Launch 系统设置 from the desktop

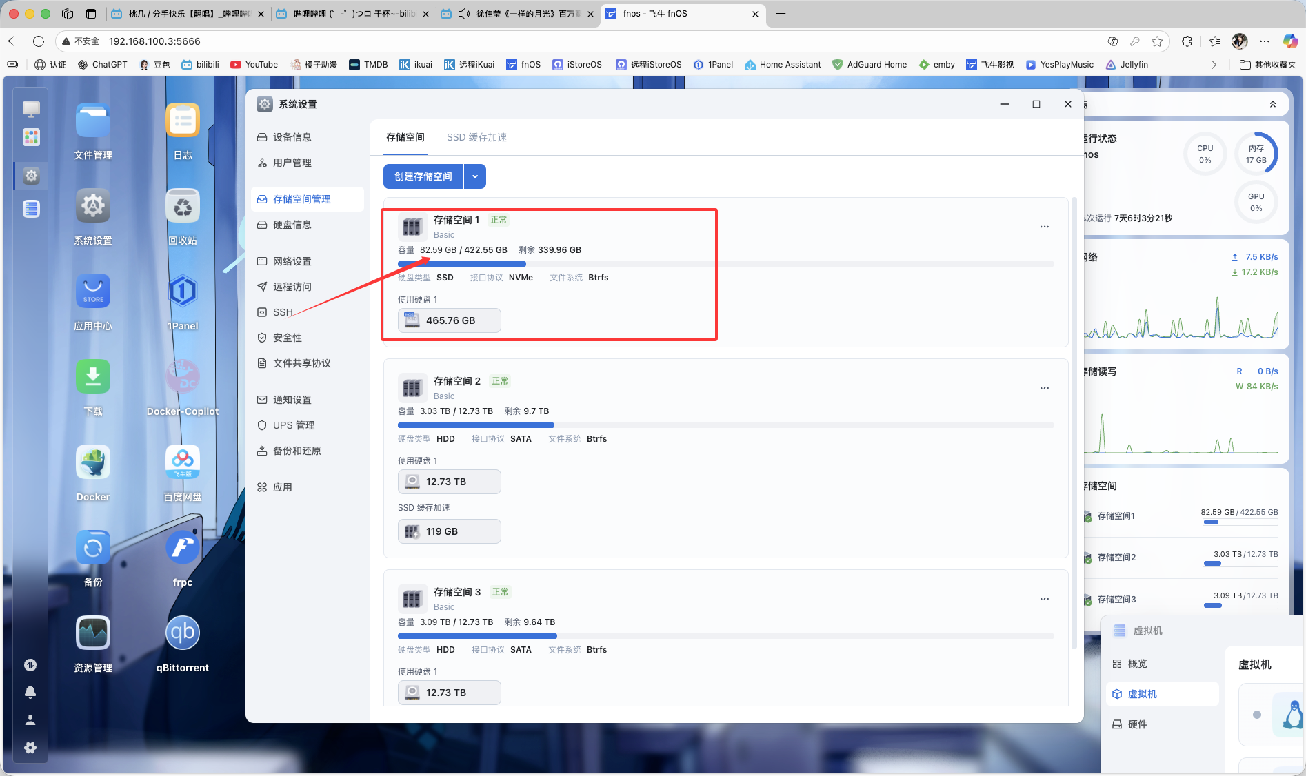coord(93,206)
